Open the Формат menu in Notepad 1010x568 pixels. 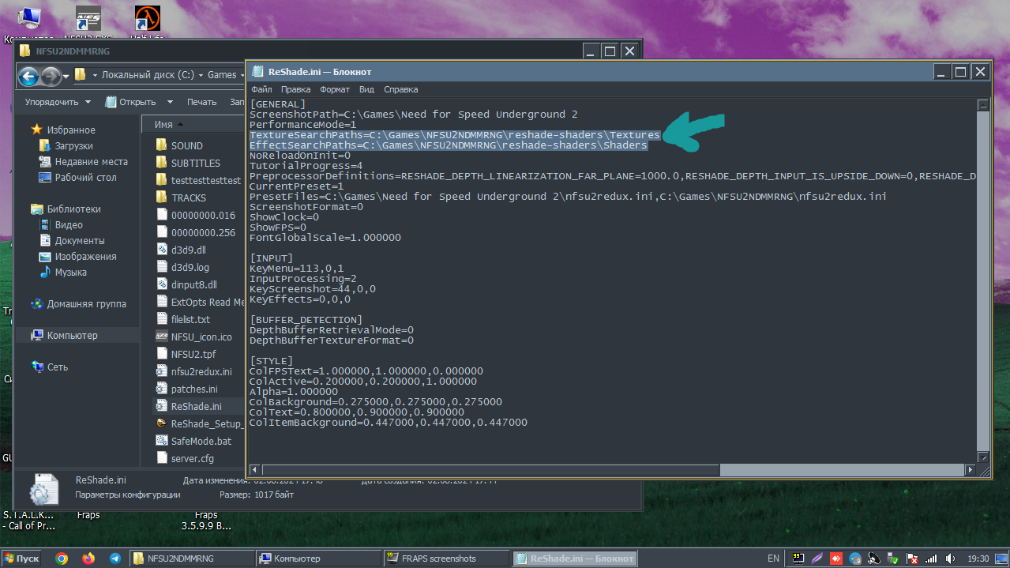335,89
